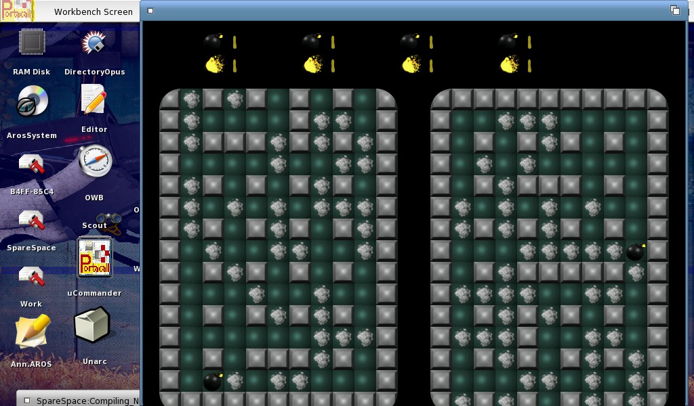Launch uCommander from the desktop
The height and width of the screenshot is (406, 694).
[x=94, y=257]
